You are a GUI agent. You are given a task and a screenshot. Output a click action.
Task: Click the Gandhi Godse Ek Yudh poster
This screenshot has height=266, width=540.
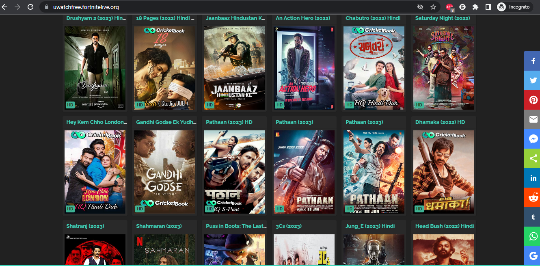click(x=164, y=172)
